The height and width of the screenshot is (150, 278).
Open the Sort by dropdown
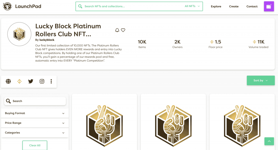tap(261, 80)
